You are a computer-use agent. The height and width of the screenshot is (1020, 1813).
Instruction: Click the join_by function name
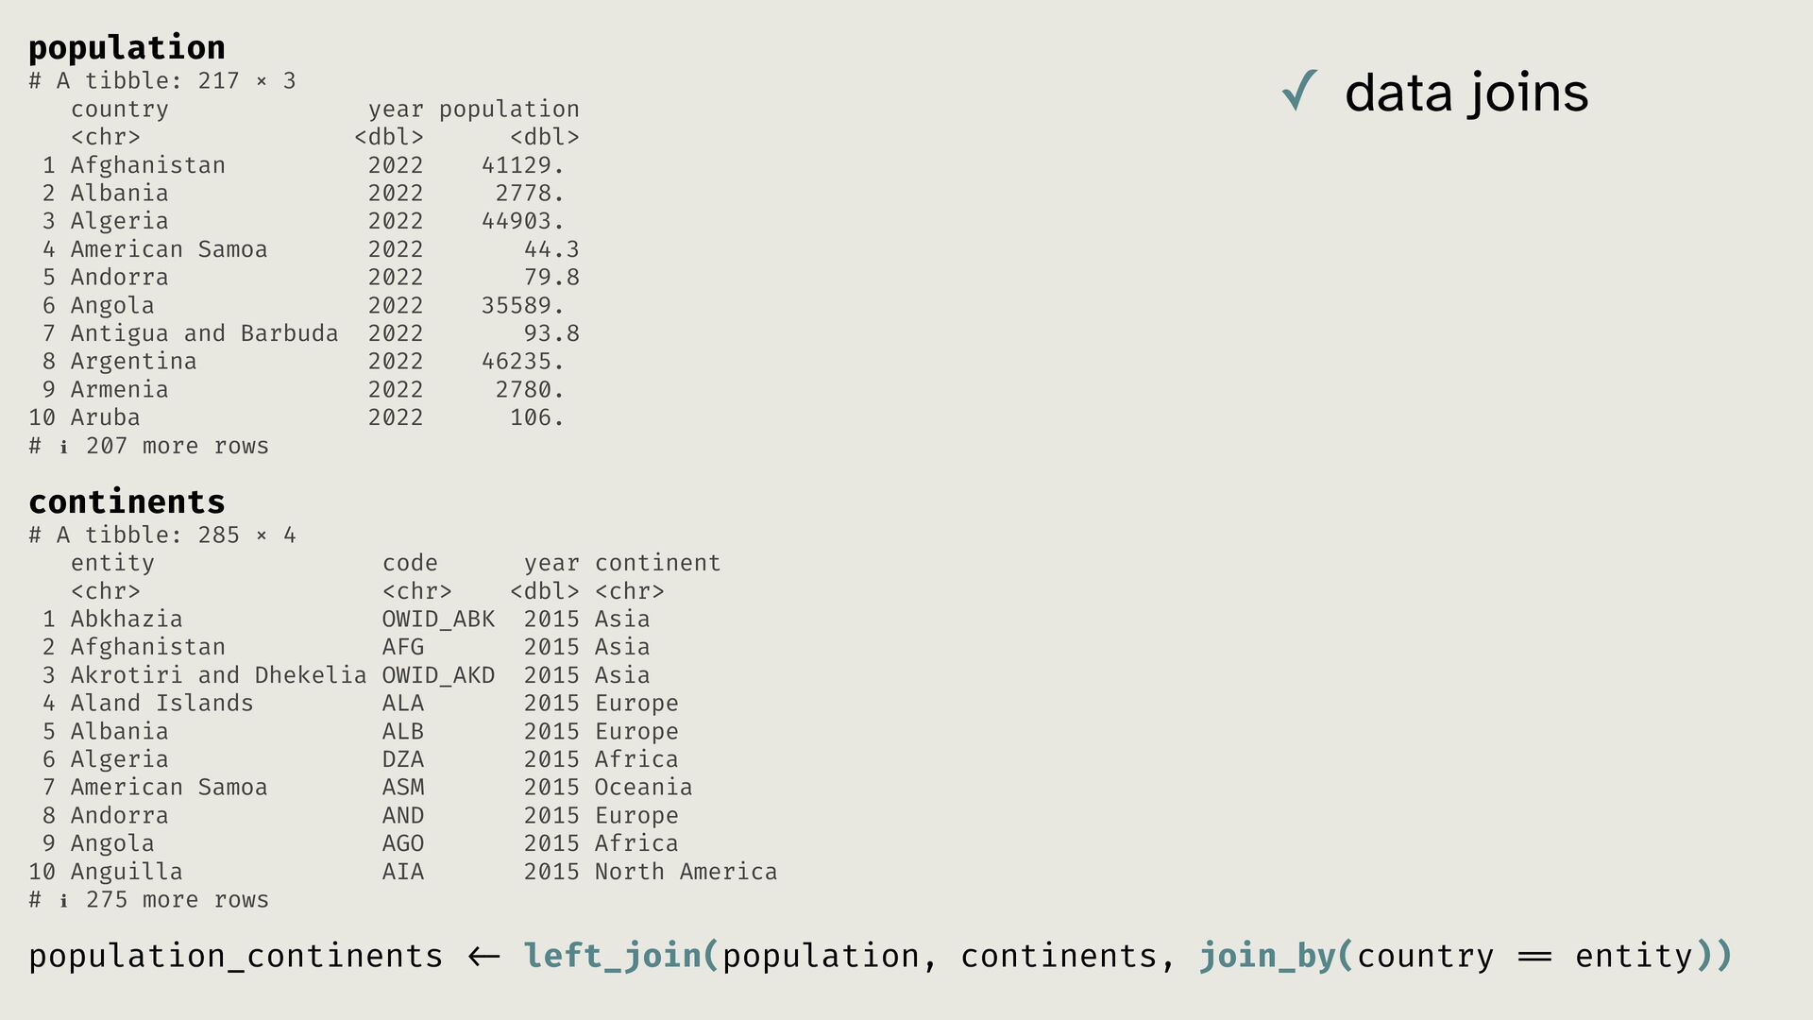click(1267, 956)
